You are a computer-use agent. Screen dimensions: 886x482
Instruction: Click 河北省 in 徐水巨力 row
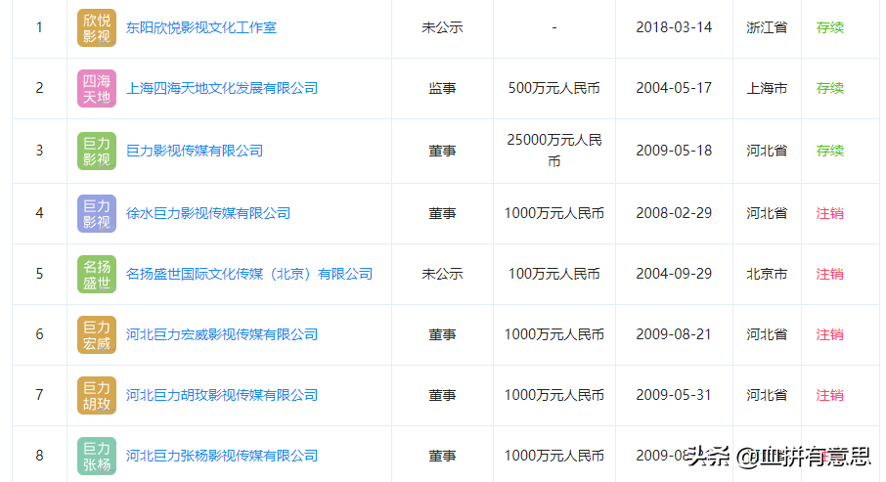(767, 213)
